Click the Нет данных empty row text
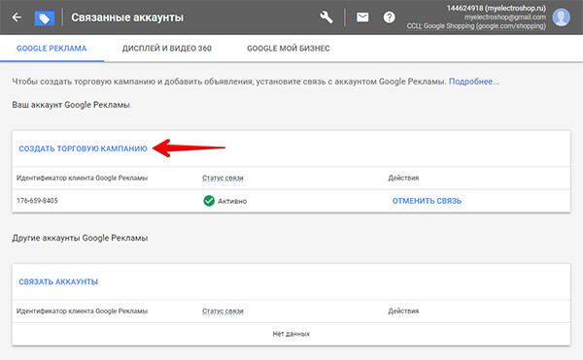 tap(291, 334)
